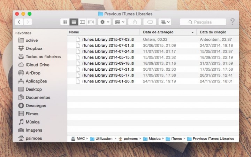Click the Edit Tags toolbar button
This screenshot has width=251, height=157.
point(150,22)
